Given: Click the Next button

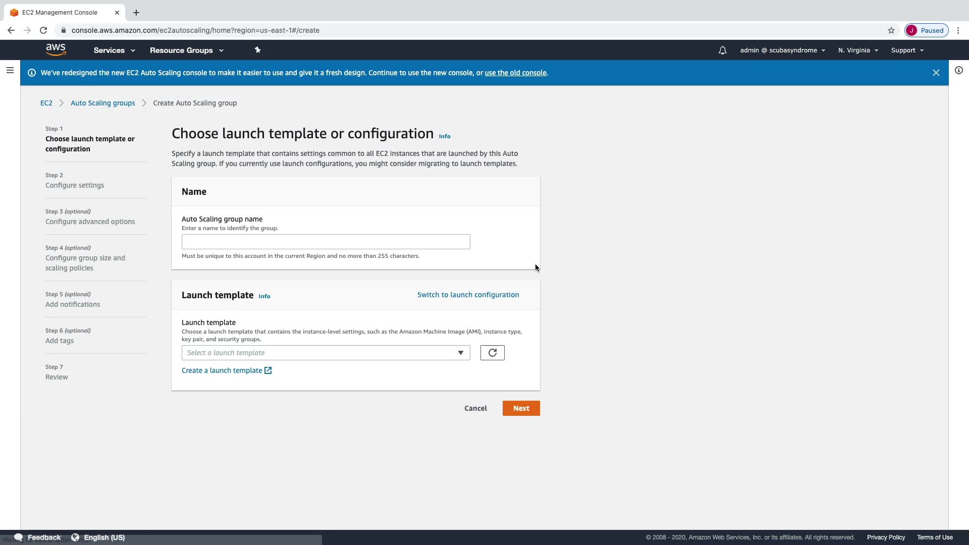Looking at the screenshot, I should pos(521,408).
